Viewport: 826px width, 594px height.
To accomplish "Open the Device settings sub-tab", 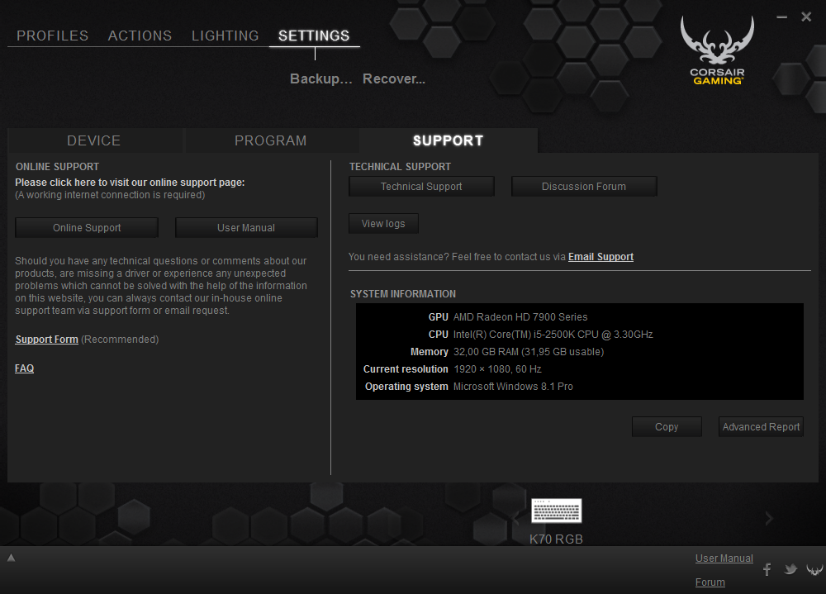I will 94,140.
